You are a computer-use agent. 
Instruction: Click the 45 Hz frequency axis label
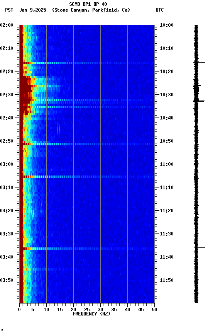click(141, 310)
